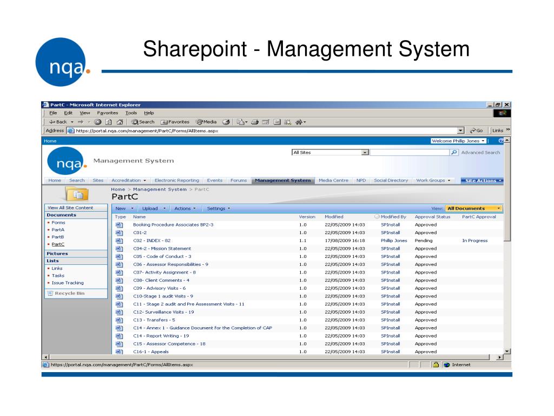
Task: Expand the Settings dropdown menu
Action: click(x=229, y=209)
